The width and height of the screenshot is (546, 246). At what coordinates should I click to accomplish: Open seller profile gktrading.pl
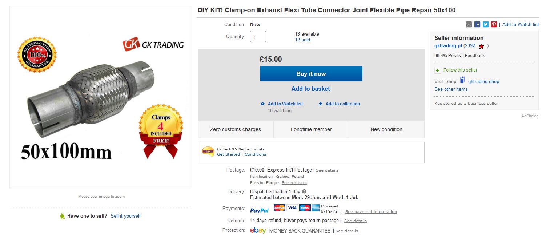(448, 46)
